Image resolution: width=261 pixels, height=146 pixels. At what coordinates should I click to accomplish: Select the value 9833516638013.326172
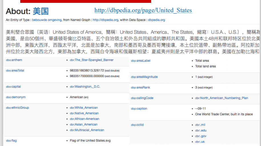point(87,70)
